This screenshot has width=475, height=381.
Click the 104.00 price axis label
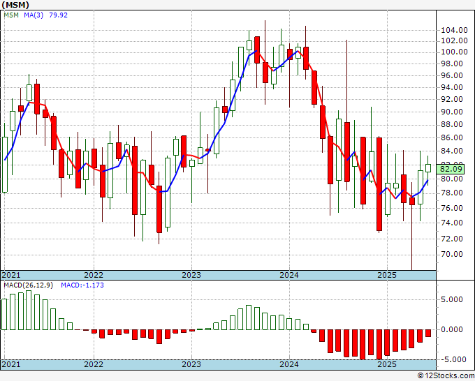454,30
